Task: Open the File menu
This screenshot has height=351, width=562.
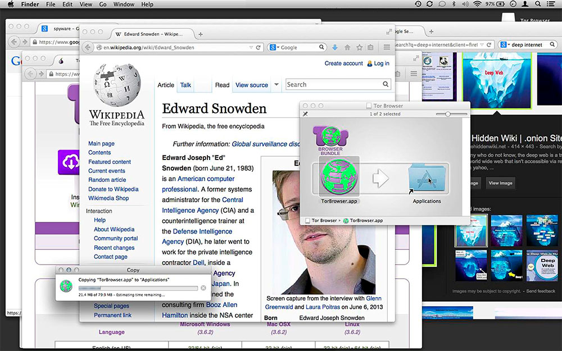Action: point(51,4)
